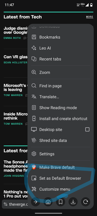The width and height of the screenshot is (97, 216).
Task: Click the Install shortcut phone icon
Action: point(34,119)
